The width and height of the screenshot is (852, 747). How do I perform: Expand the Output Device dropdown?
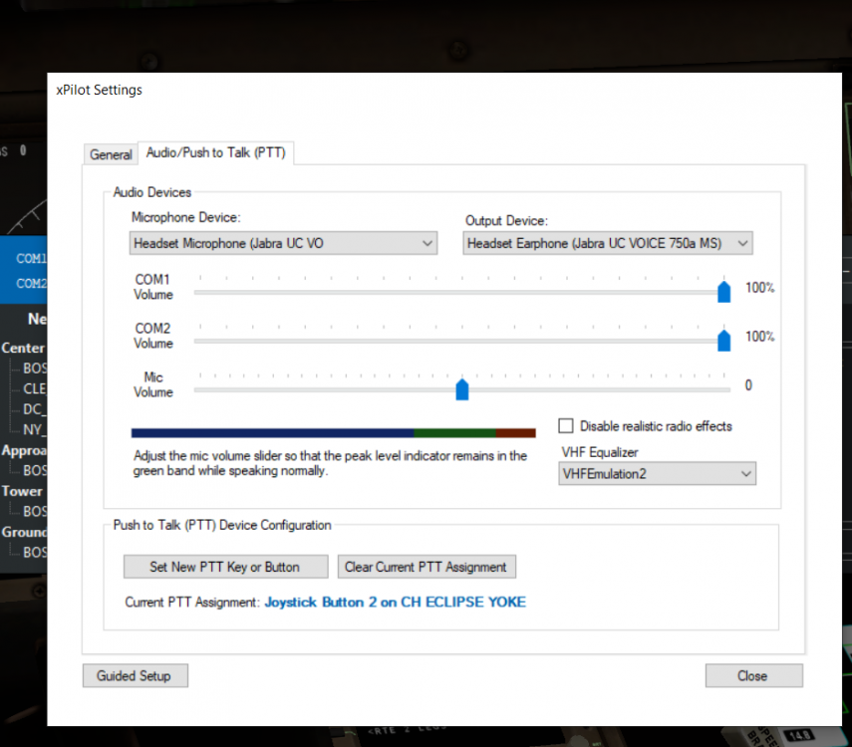(608, 243)
